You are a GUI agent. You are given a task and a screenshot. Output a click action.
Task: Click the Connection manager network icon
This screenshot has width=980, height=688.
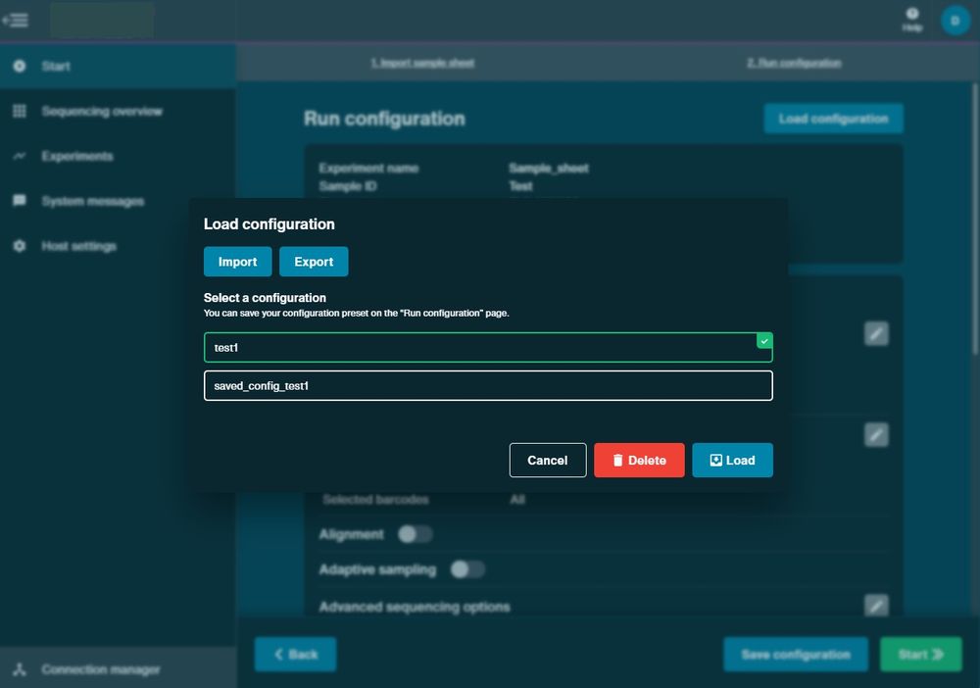pyautogui.click(x=20, y=669)
